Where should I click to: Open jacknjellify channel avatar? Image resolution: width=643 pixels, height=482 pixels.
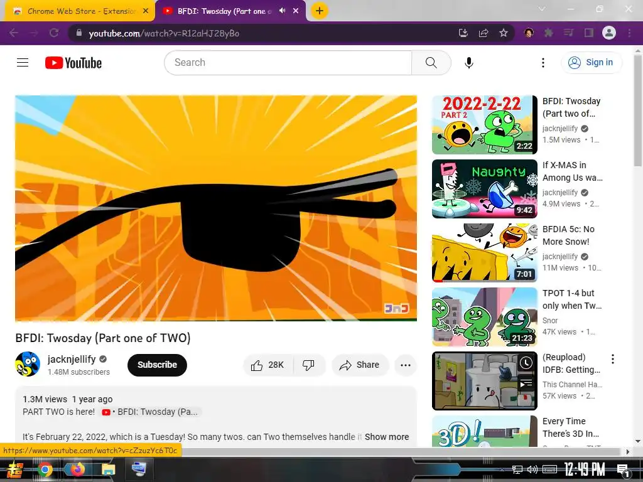28,364
